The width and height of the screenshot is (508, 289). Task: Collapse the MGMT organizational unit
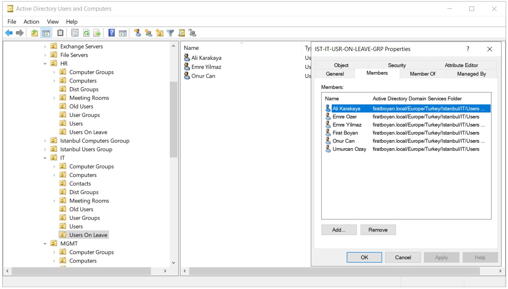click(45, 244)
